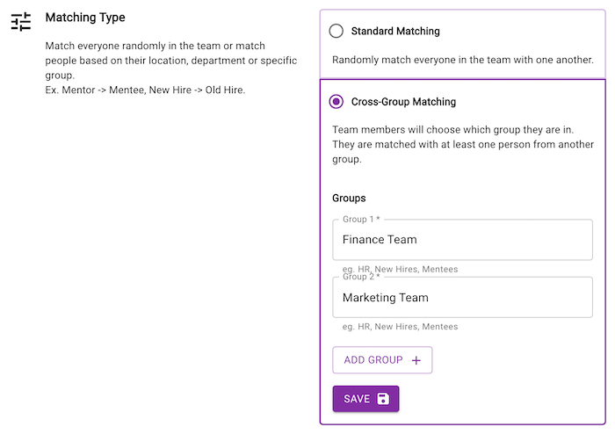Click the 'Randomly match everyone' description text
The image size is (615, 434).
coord(463,61)
